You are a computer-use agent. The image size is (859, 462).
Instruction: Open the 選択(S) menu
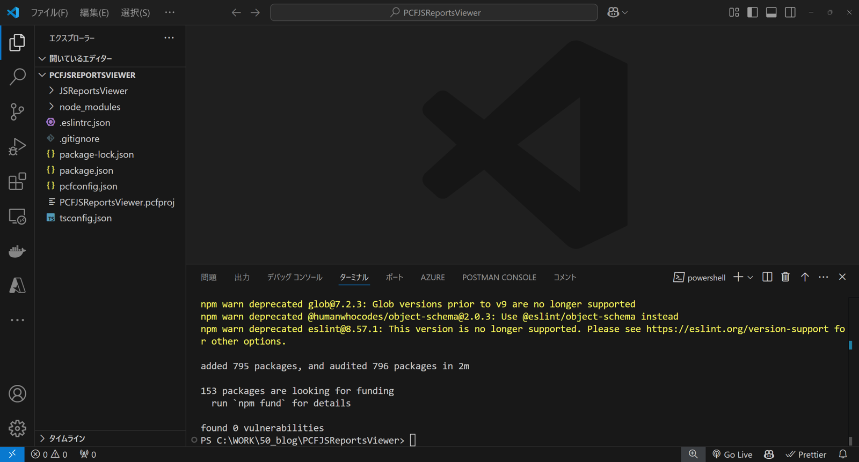coord(135,12)
